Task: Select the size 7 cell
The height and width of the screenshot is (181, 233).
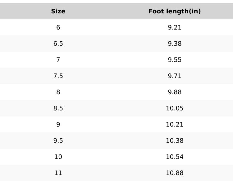Action: coord(58,60)
